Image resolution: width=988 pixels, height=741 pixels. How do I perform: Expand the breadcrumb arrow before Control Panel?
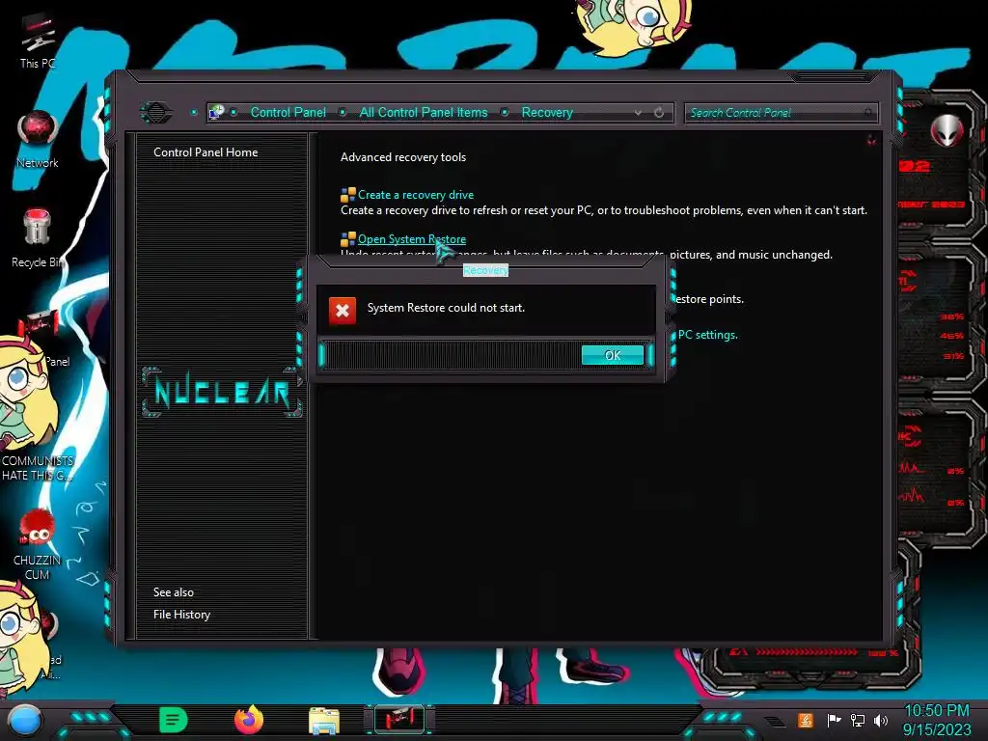click(233, 112)
